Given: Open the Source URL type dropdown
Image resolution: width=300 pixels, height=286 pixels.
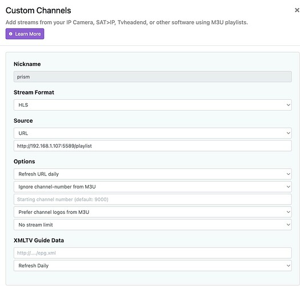Looking at the screenshot, I should click(x=153, y=133).
